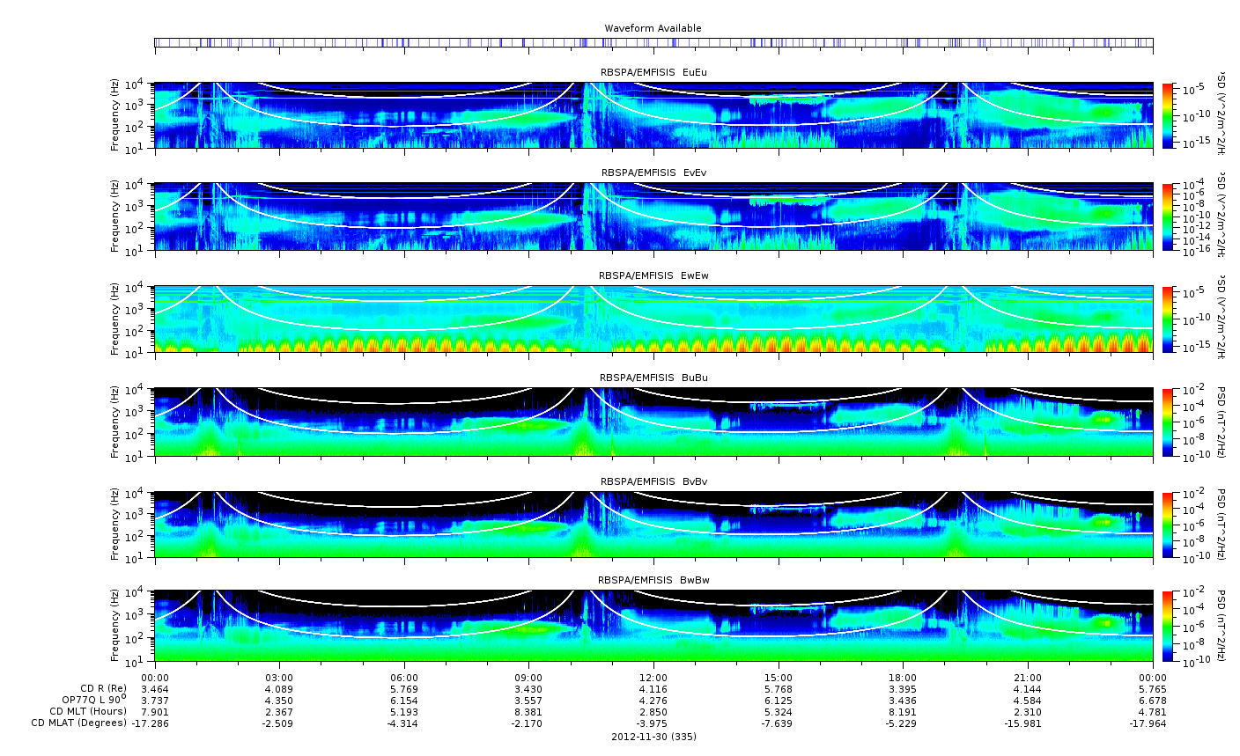This screenshot has height=756, width=1240.
Task: Select the EvEv spectrogram plot
Action: pos(653,217)
